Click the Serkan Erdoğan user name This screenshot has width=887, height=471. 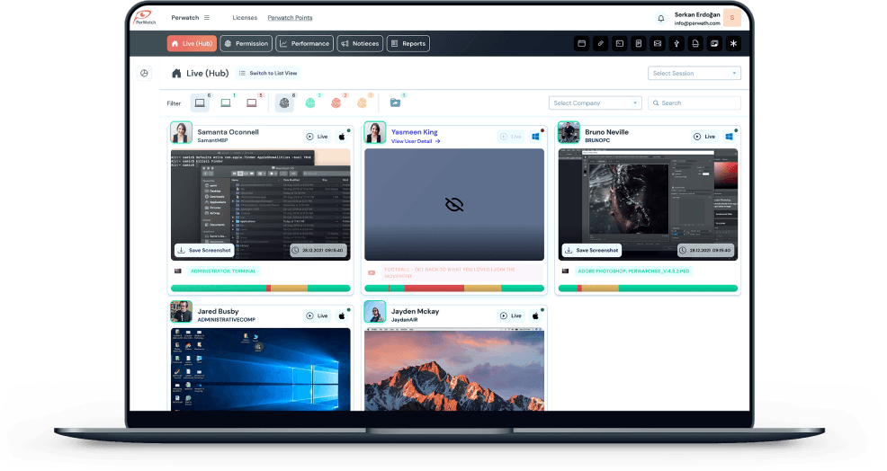(x=697, y=14)
